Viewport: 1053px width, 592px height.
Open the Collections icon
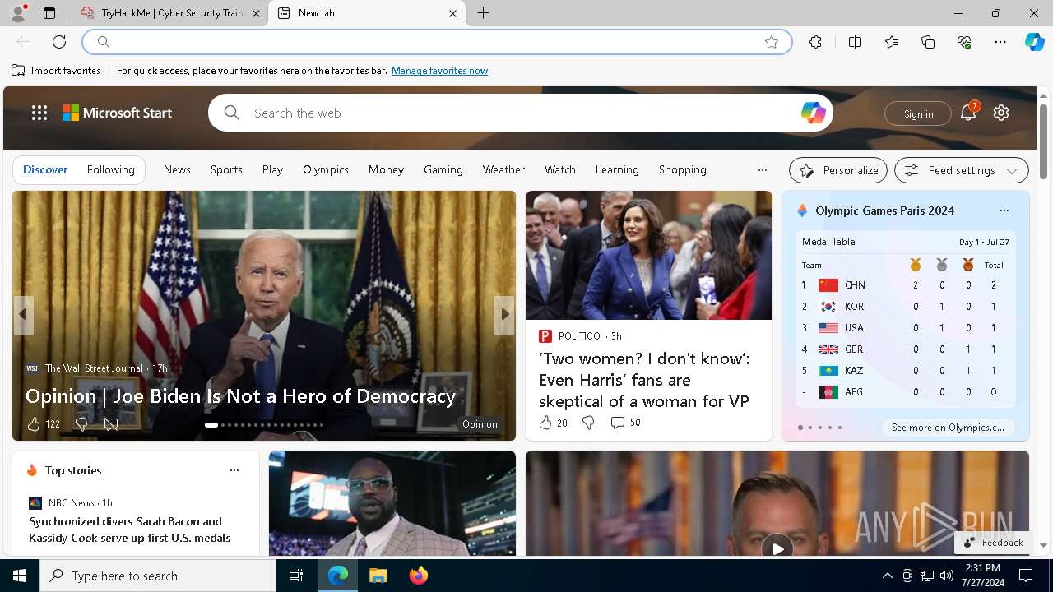point(928,42)
